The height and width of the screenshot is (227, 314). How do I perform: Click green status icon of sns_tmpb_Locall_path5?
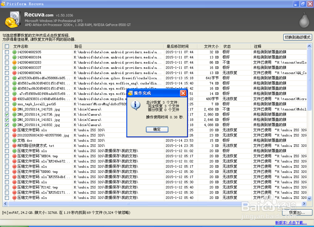(x=14, y=104)
